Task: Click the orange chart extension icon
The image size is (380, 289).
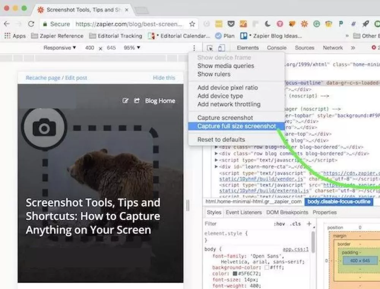Action: tap(243, 24)
